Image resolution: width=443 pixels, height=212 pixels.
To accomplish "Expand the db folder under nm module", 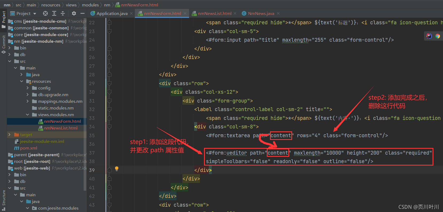I will 10,54.
